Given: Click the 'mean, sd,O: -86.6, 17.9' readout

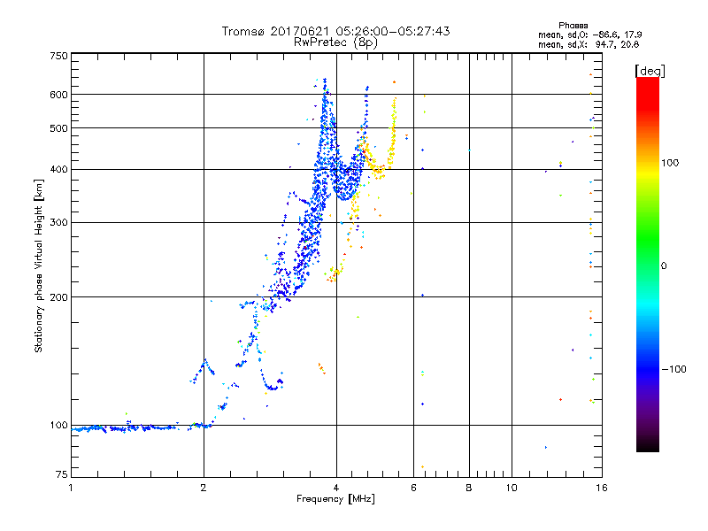Looking at the screenshot, I should (589, 35).
